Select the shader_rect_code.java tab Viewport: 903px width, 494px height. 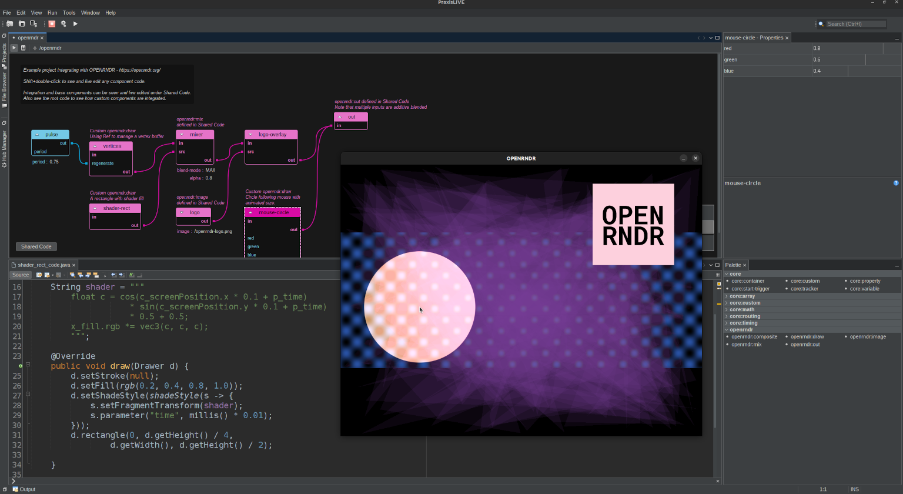click(44, 265)
